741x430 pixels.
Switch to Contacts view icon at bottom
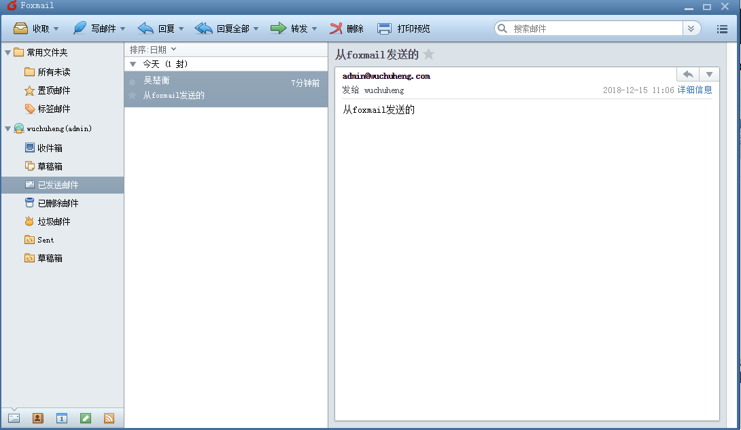tap(38, 418)
